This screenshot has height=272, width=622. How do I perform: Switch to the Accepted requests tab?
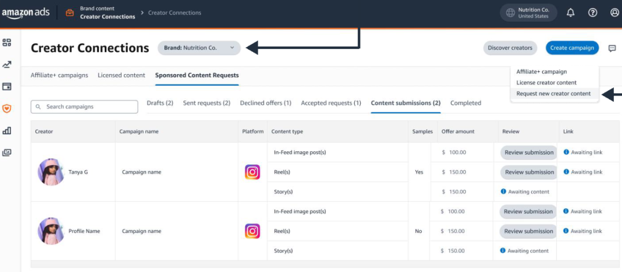(331, 103)
